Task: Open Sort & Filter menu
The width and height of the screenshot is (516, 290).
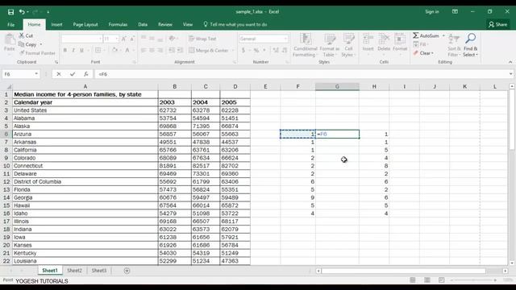Action: click(x=454, y=45)
